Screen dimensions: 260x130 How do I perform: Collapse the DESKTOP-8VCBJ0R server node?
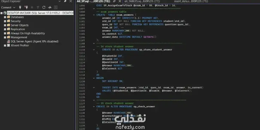pos(1,13)
